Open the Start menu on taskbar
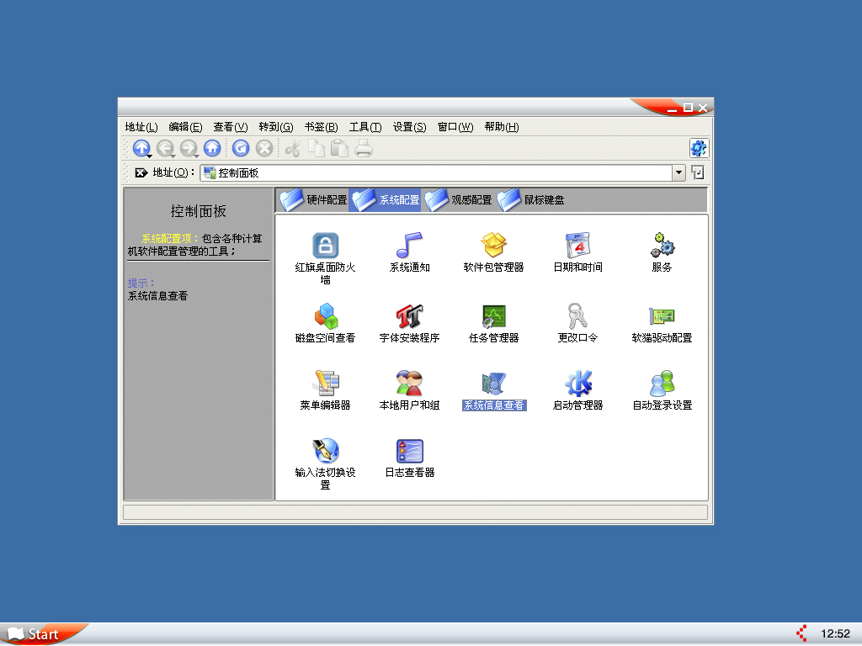This screenshot has height=646, width=862. pos(42,634)
